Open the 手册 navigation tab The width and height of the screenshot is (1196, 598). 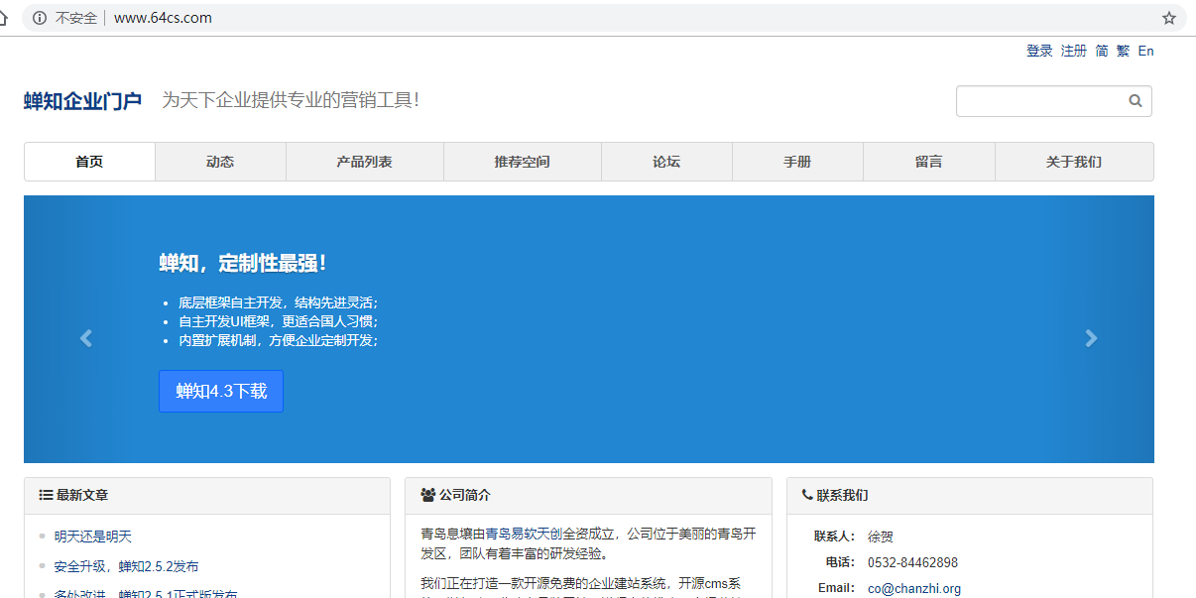(797, 162)
